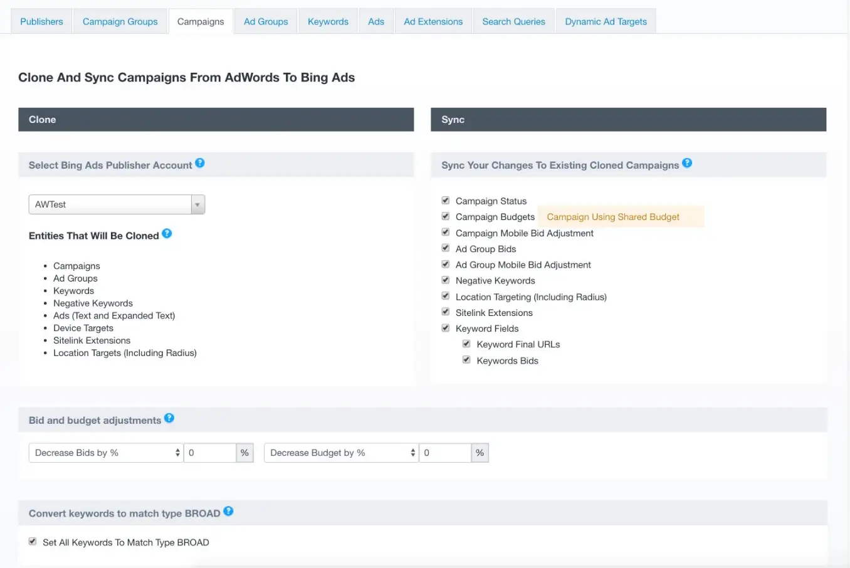Viewport: 850px width, 568px height.
Task: Open the Search Queries tab
Action: [x=513, y=21]
